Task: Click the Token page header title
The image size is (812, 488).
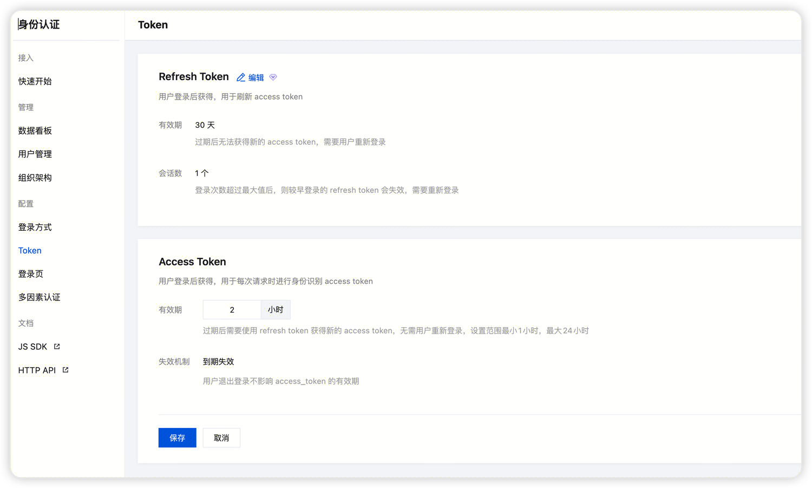Action: (x=153, y=25)
